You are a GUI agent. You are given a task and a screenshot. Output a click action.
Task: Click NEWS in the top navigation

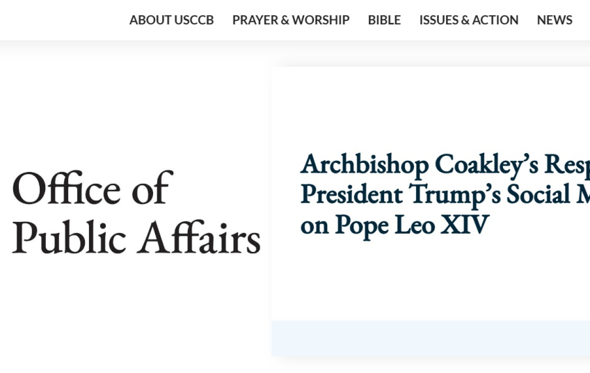tap(555, 20)
